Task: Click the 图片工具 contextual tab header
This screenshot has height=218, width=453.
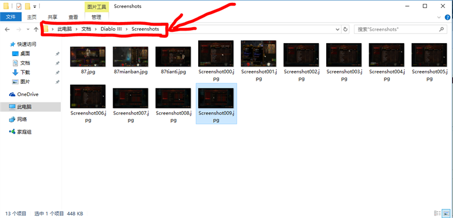Action: point(96,6)
